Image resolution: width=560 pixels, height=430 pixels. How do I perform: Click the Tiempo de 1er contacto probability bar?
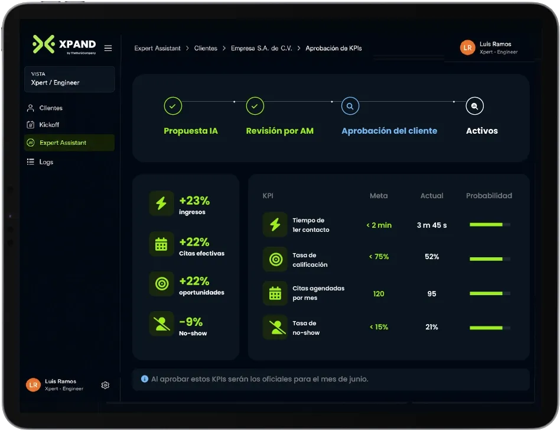tap(490, 225)
